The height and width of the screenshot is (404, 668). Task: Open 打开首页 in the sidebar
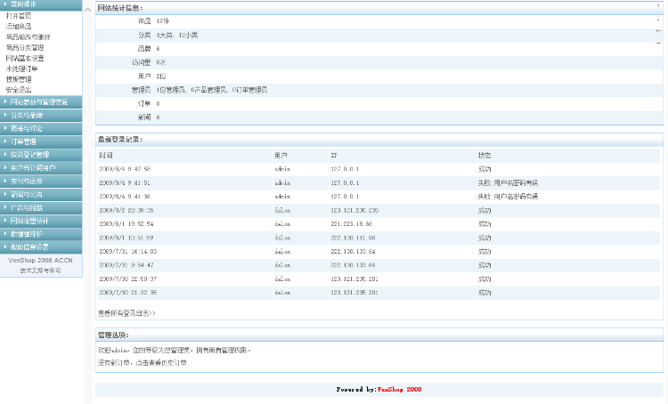19,16
